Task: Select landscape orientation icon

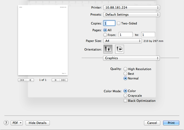Action: pos(119,49)
